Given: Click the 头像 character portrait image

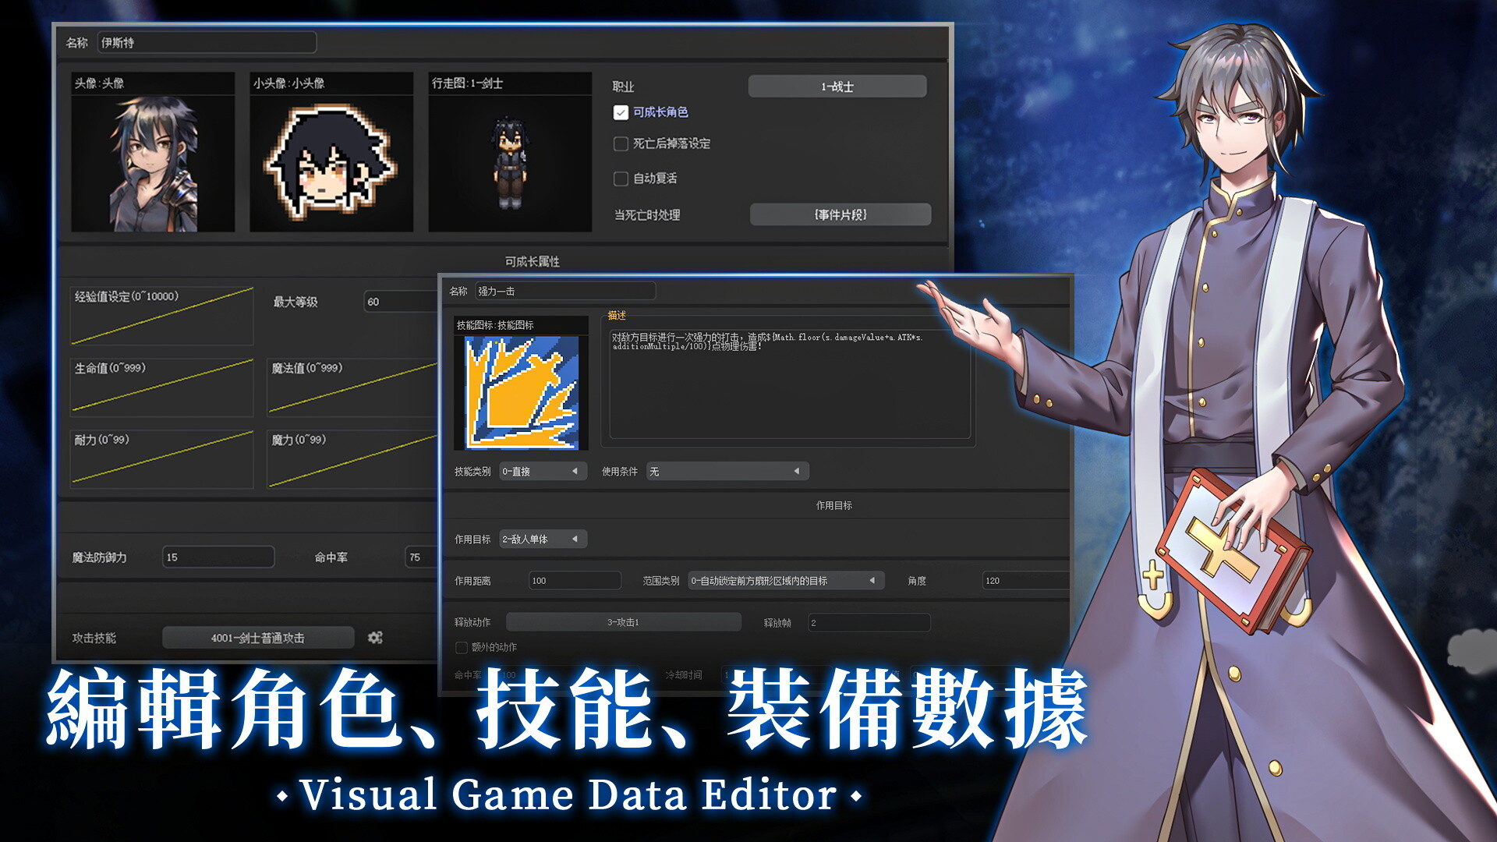Looking at the screenshot, I should point(153,163).
